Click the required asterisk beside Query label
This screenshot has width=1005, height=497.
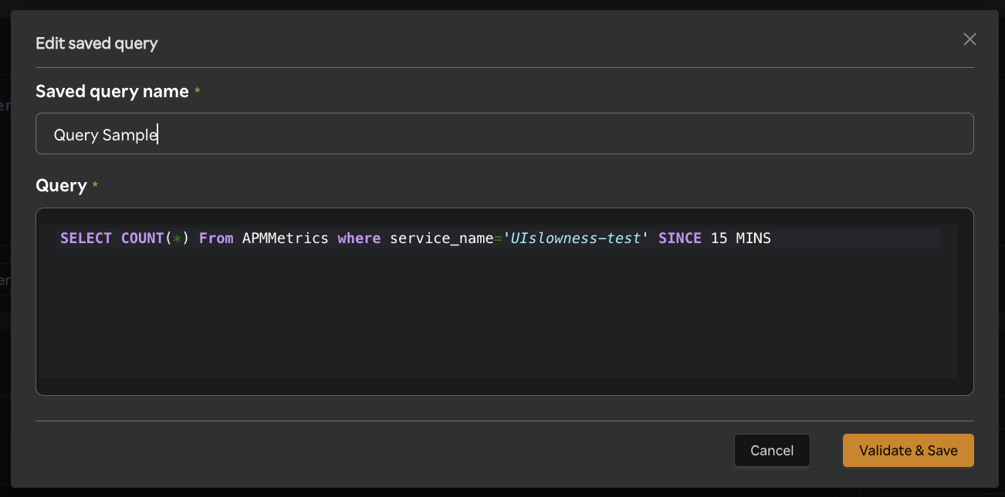[96, 185]
